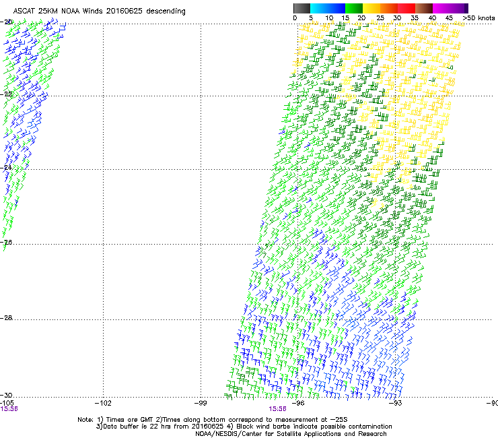
Task: Click the '40' legend scale label
Action: tap(432, 18)
